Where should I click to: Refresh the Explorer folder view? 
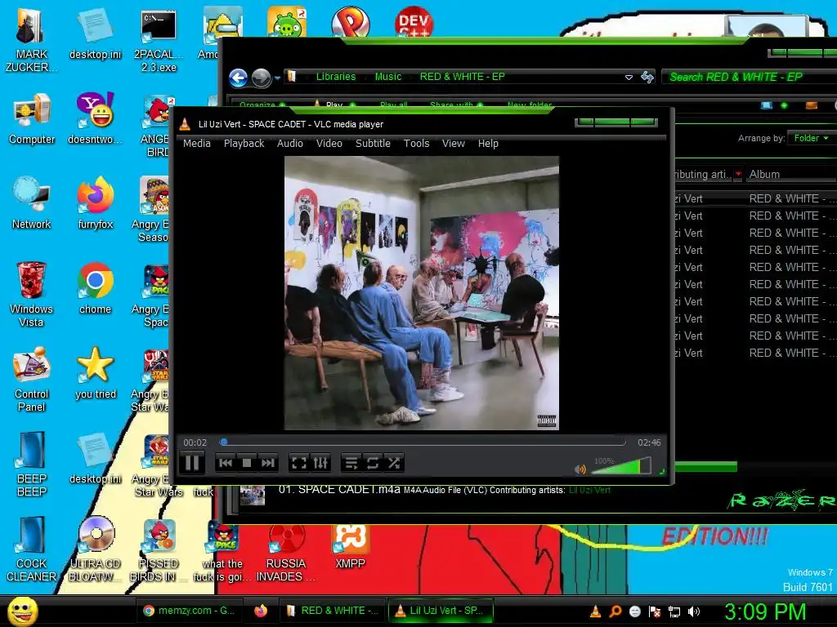647,78
